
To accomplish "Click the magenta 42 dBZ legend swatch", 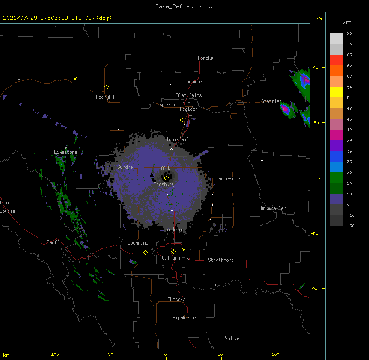I will tap(336, 135).
